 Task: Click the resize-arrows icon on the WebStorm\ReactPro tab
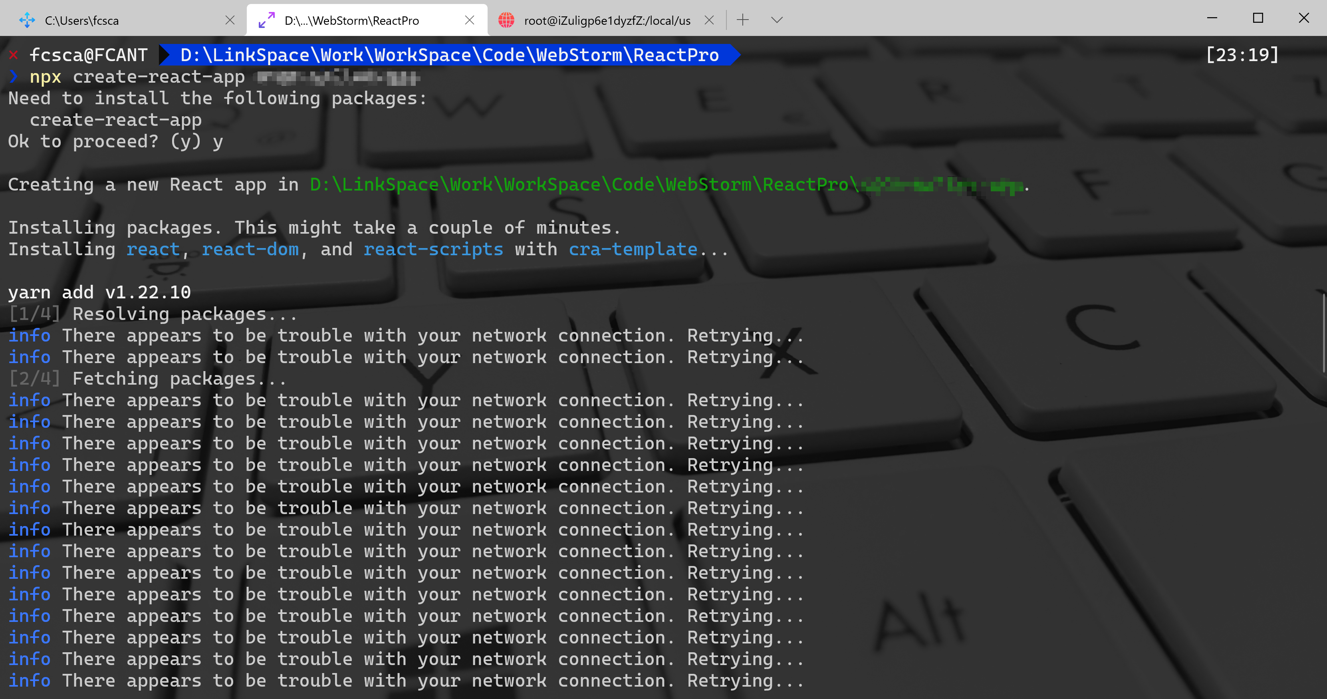(266, 20)
